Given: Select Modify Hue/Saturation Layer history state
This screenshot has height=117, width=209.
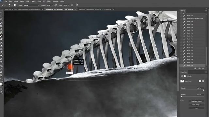Looking at the screenshot, I should click(x=195, y=19).
